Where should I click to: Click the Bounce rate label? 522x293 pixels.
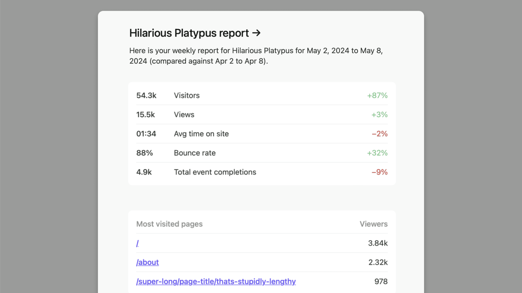tap(195, 153)
